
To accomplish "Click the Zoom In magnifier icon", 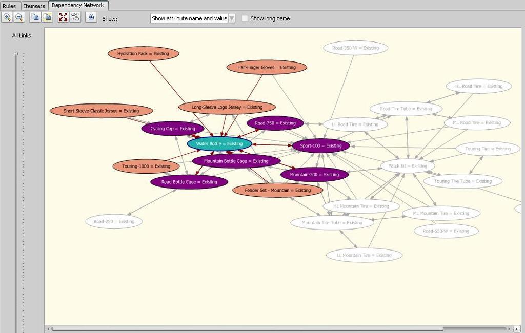I will (7, 17).
